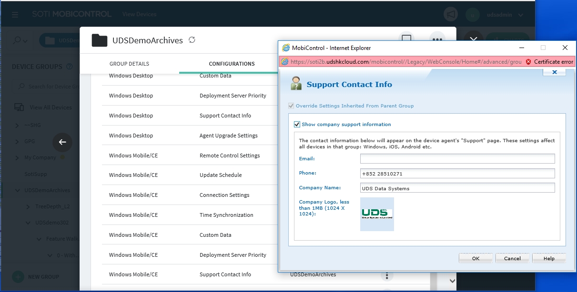This screenshot has height=292, width=577.
Task: Toggle Override Settings Inherited From Parent Group
Action: (x=291, y=106)
